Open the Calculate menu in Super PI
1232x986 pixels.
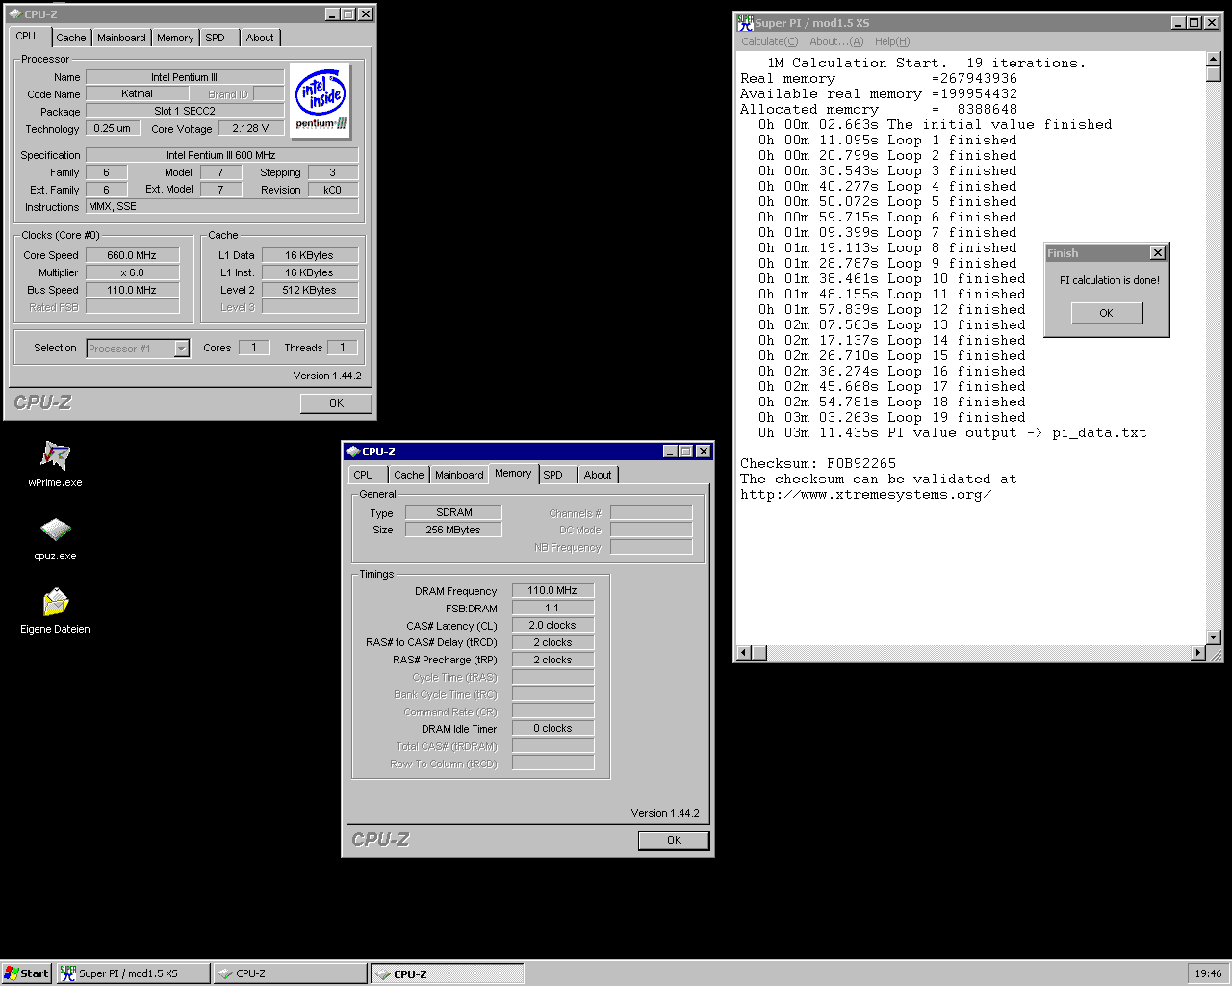pyautogui.click(x=769, y=41)
